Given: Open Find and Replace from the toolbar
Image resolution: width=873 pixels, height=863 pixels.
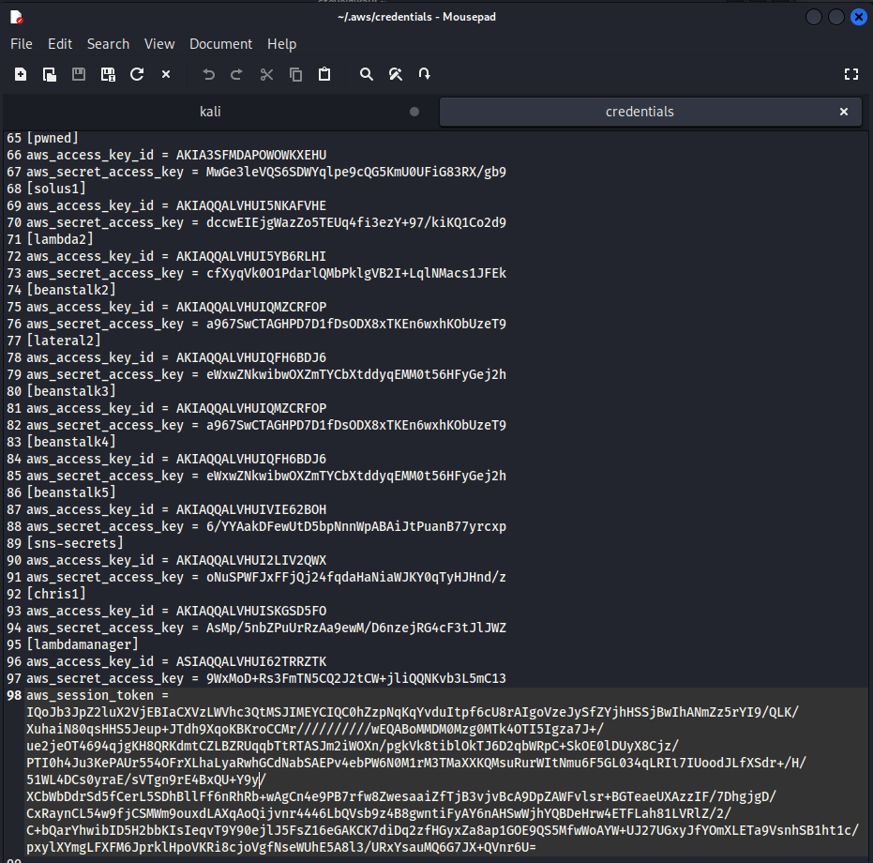Looking at the screenshot, I should click(x=396, y=74).
